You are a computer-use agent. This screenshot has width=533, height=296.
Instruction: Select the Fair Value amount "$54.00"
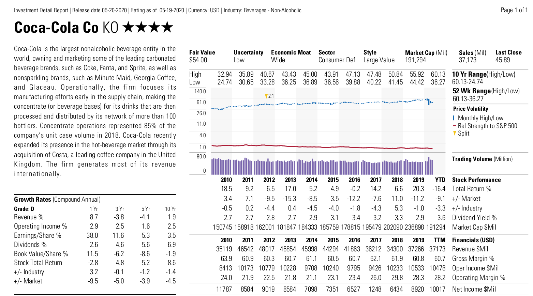point(198,60)
